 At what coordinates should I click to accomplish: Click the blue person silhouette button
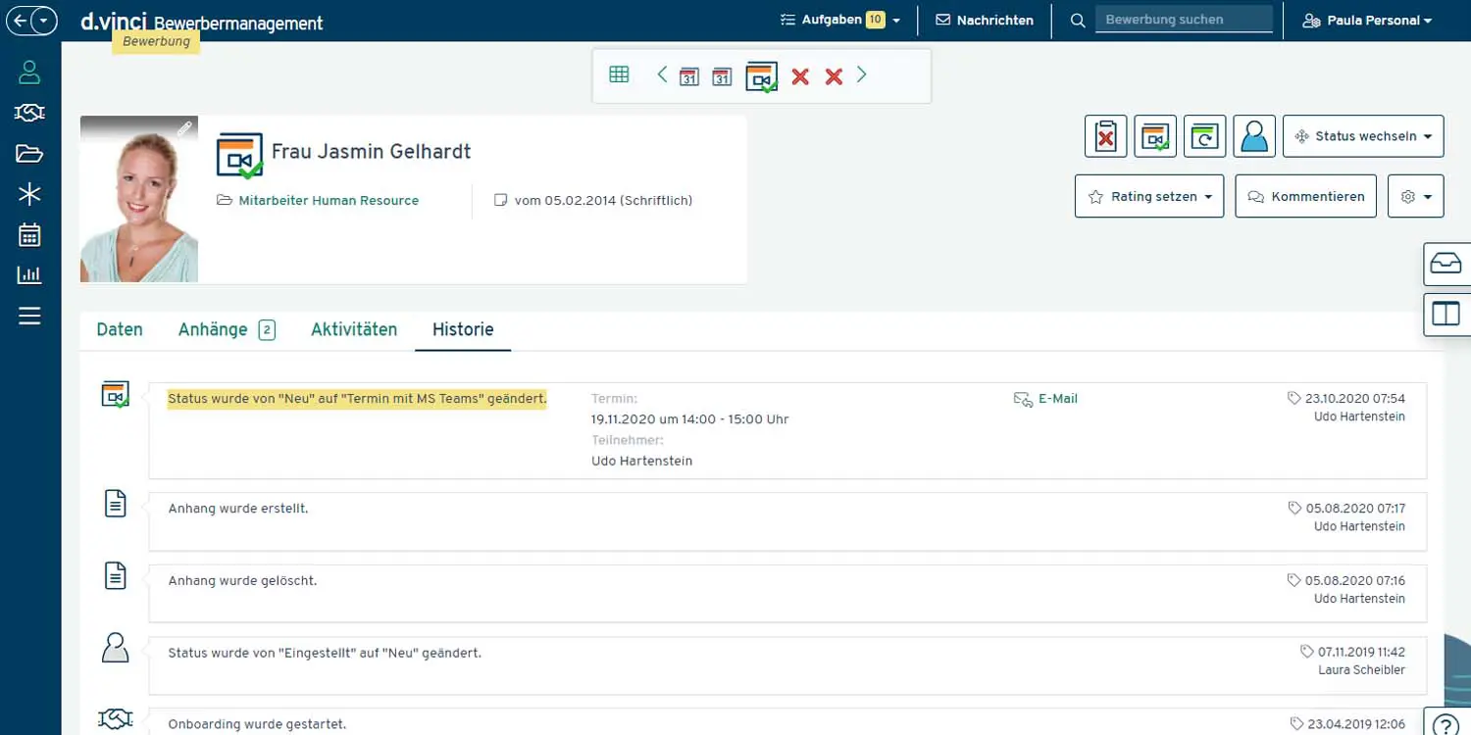click(1253, 136)
